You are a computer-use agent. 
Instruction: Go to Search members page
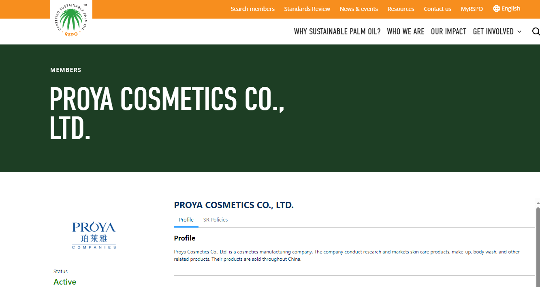252,9
